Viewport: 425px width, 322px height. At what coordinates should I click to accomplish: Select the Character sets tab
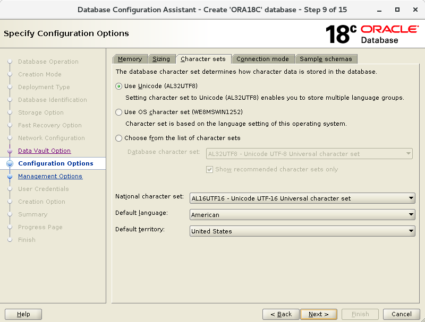pyautogui.click(x=203, y=59)
